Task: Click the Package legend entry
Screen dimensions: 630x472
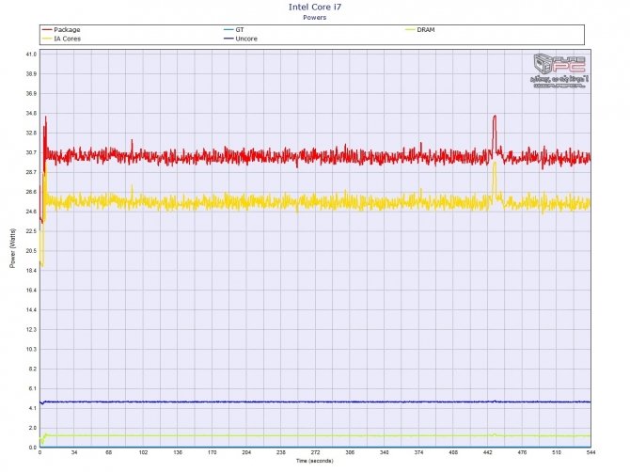Action: (x=61, y=30)
